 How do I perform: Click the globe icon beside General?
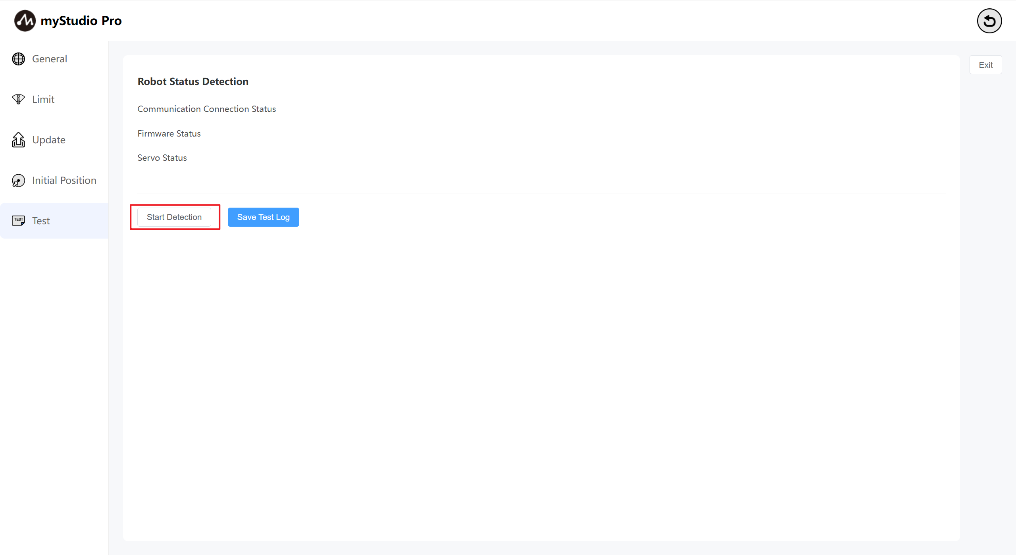tap(18, 59)
